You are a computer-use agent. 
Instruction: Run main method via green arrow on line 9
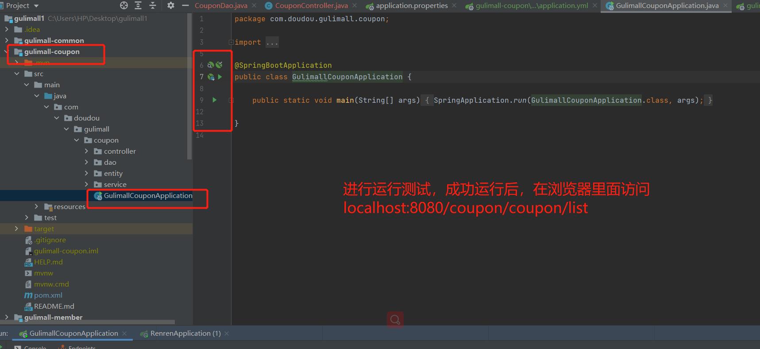pos(215,100)
